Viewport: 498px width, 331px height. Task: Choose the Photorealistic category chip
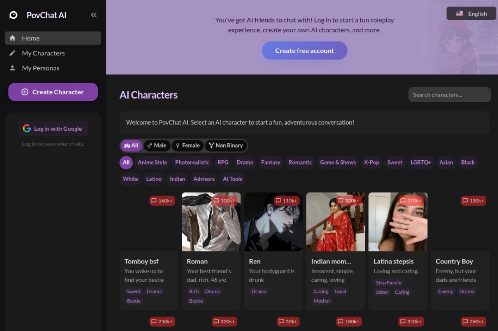point(192,162)
